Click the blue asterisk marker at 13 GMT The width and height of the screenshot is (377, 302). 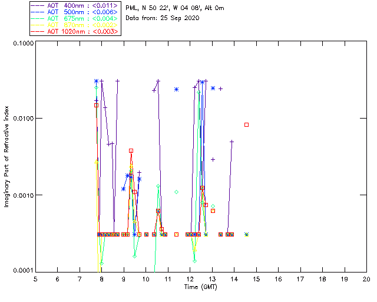pos(213,88)
